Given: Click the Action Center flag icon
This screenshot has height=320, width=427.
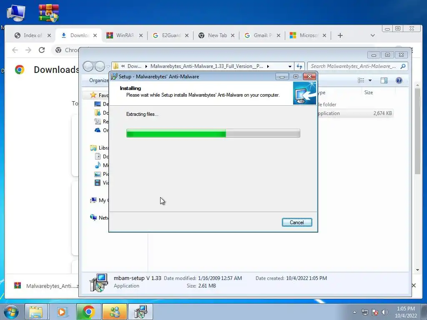Looking at the screenshot, I should (375, 312).
